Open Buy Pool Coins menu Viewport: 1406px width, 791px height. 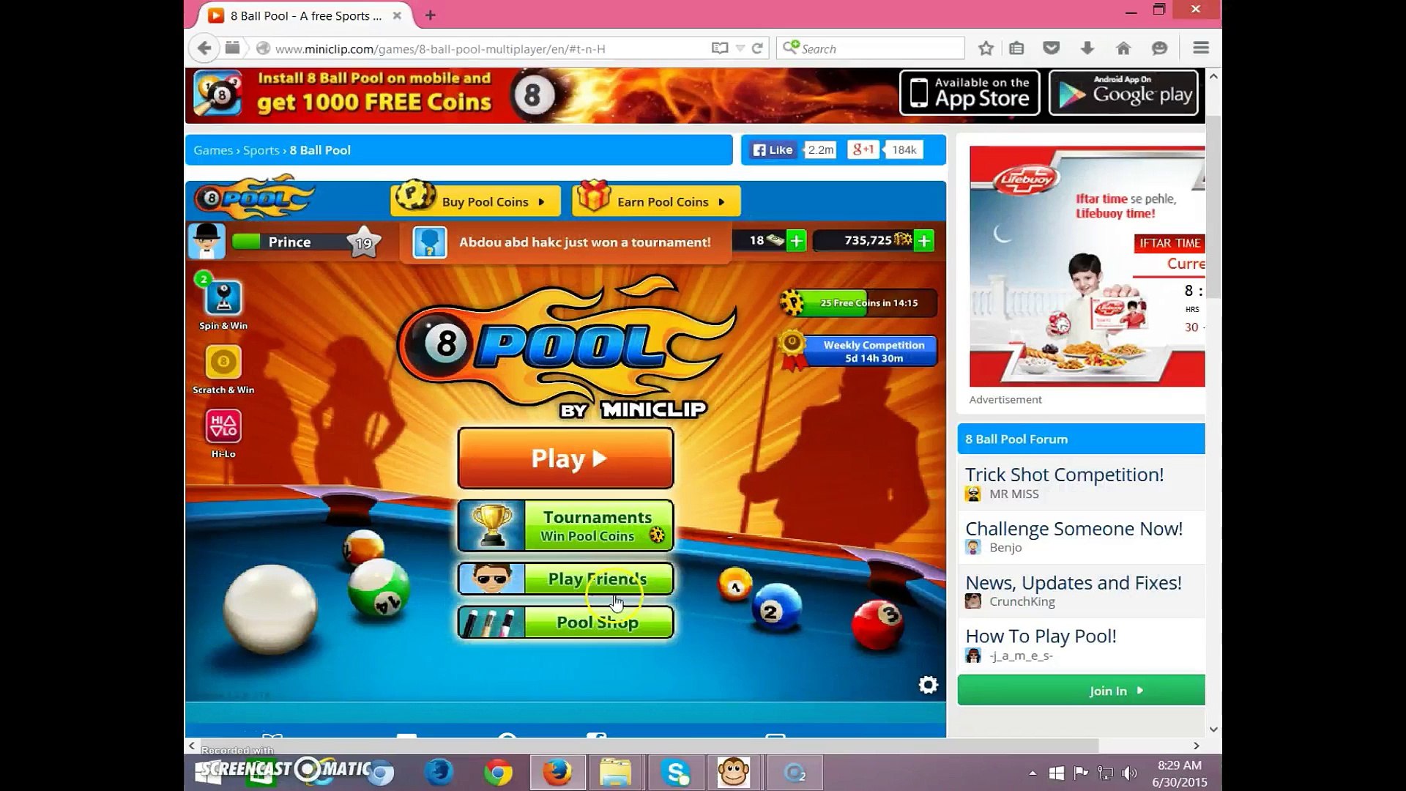pos(476,201)
